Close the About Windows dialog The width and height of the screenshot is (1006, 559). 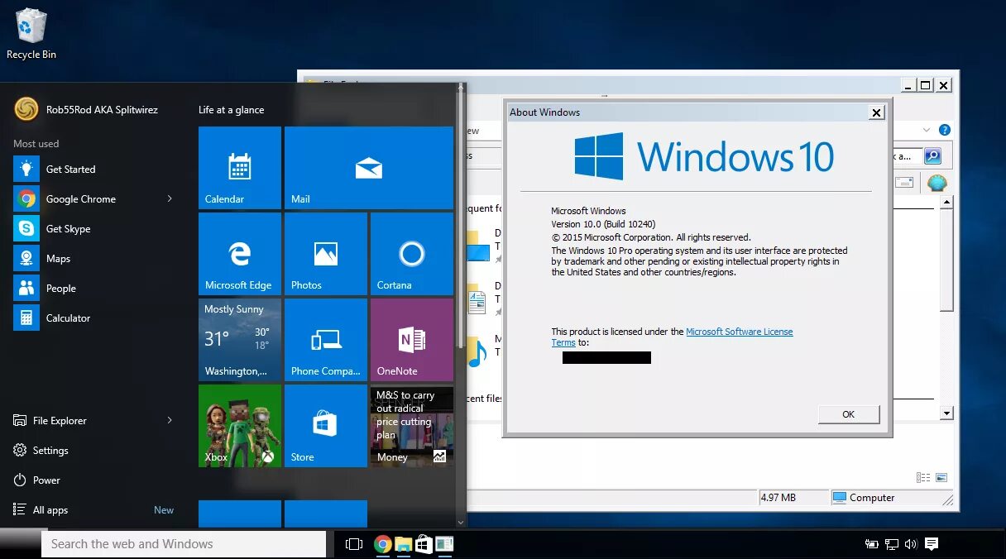pos(877,112)
